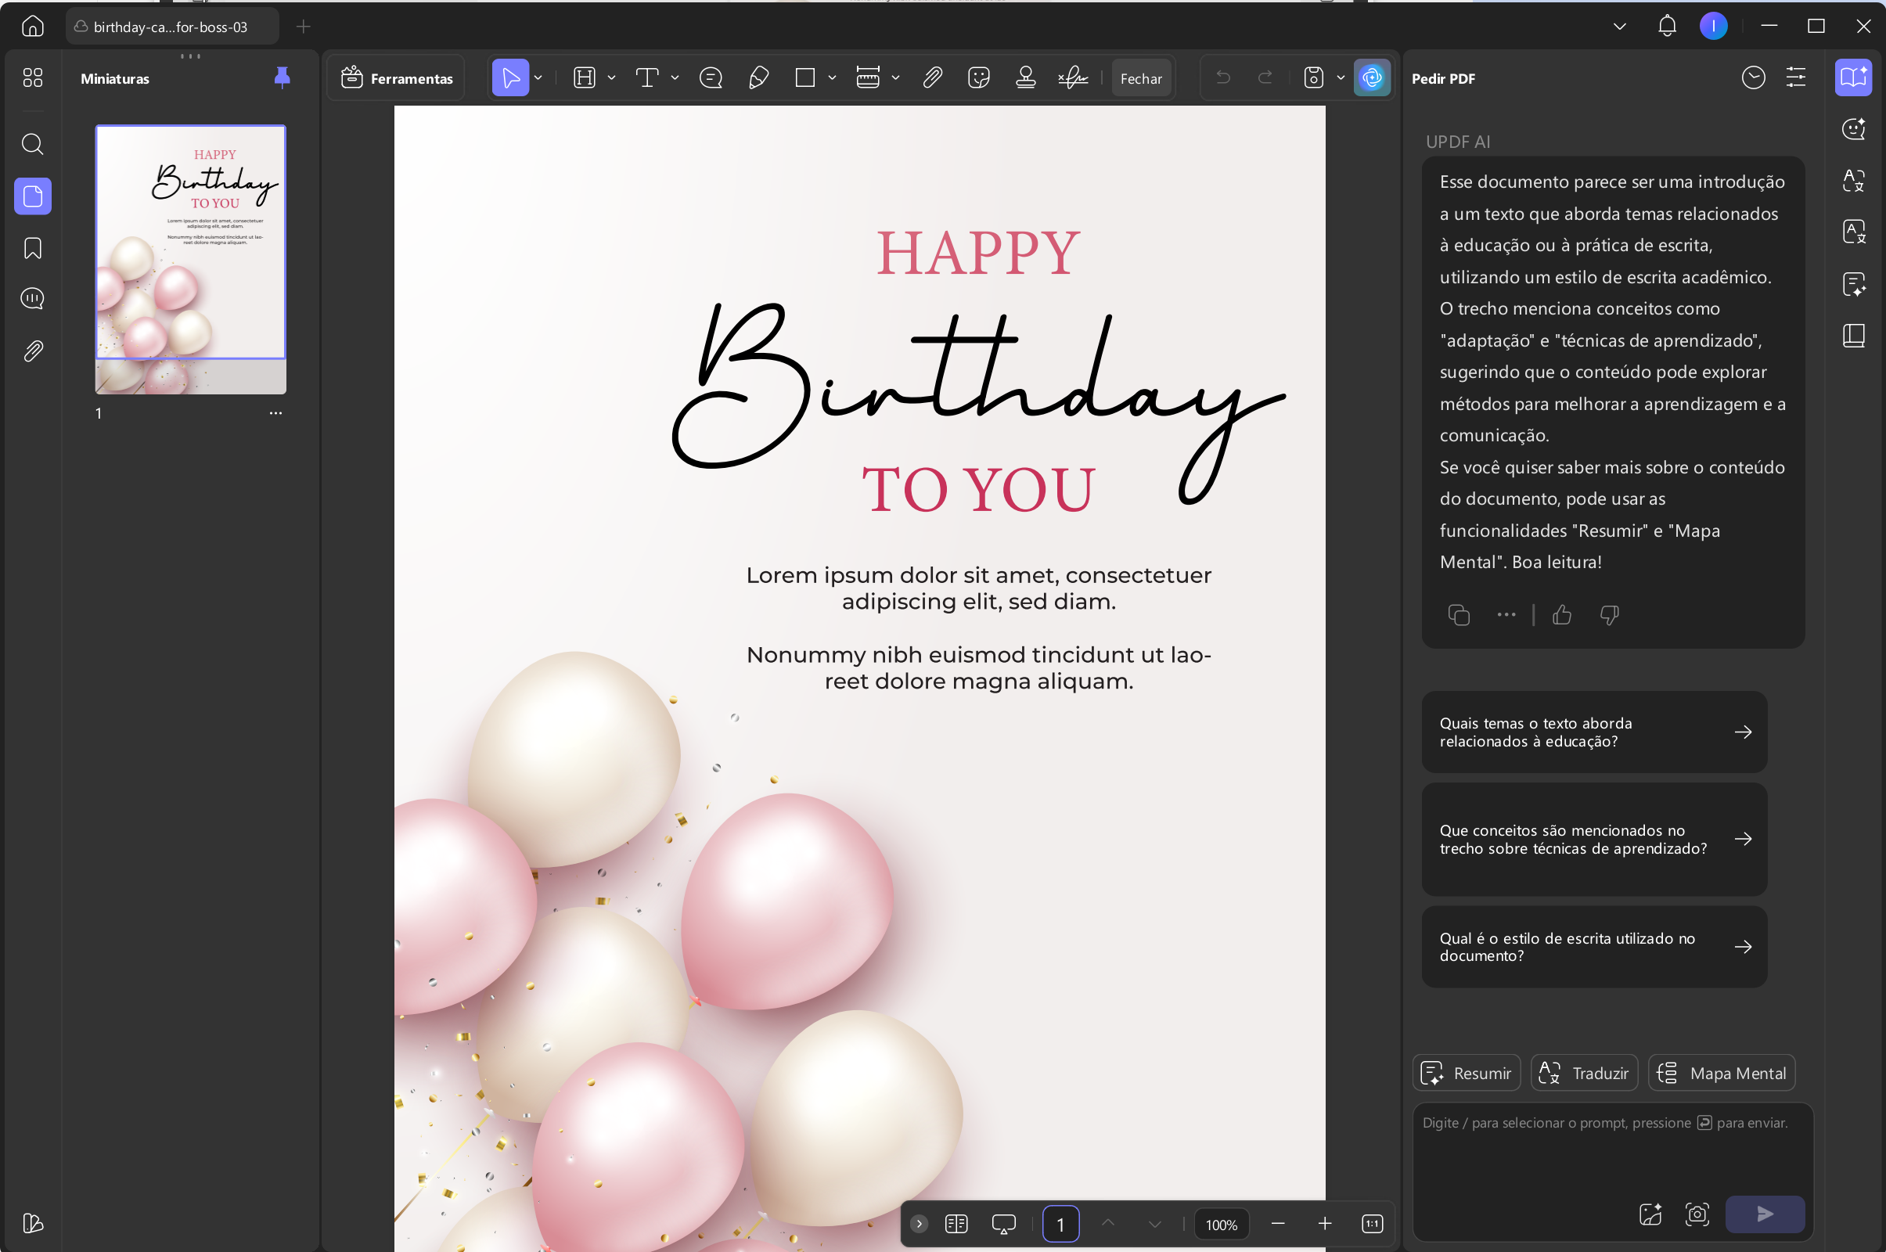Select the attachment paperclip toolbar icon
The height and width of the screenshot is (1252, 1886).
[932, 77]
